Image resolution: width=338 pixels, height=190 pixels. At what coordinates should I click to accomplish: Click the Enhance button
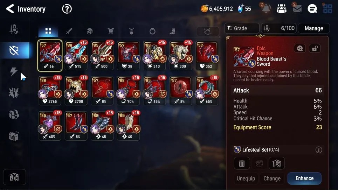(304, 178)
